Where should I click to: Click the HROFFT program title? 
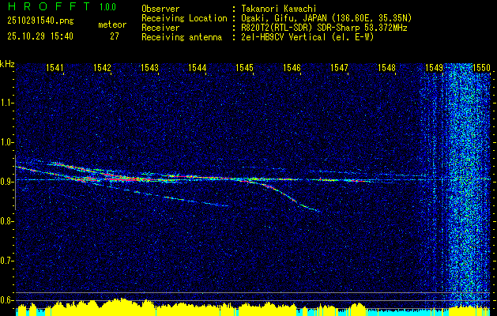[49, 6]
